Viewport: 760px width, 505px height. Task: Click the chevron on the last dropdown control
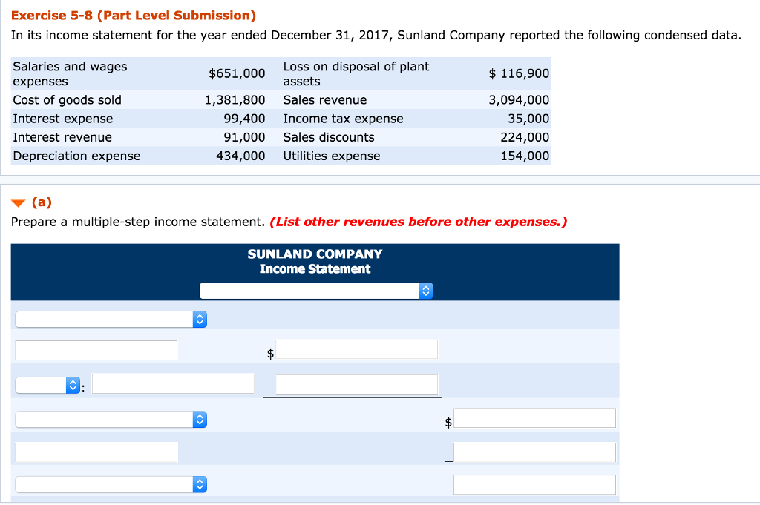[x=199, y=484]
